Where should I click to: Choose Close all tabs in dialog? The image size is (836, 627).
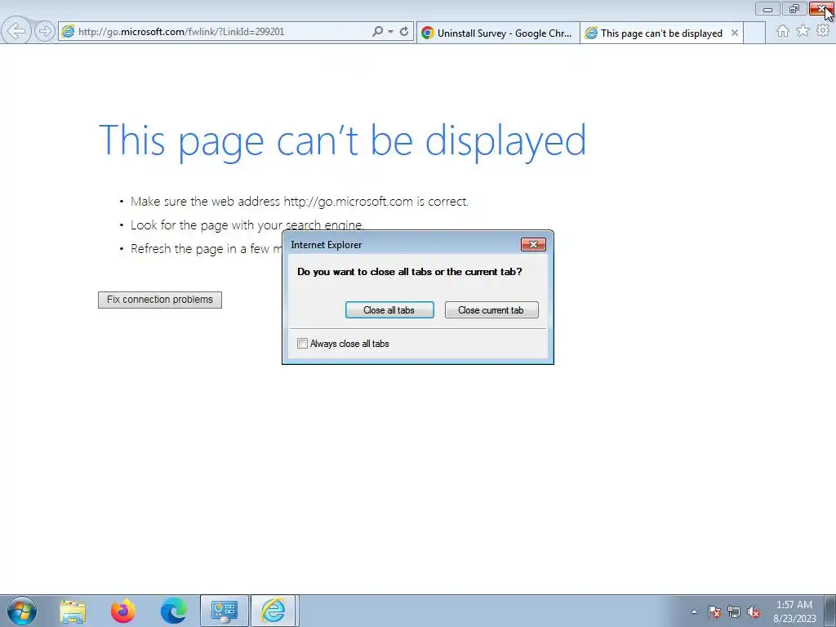pyautogui.click(x=389, y=309)
